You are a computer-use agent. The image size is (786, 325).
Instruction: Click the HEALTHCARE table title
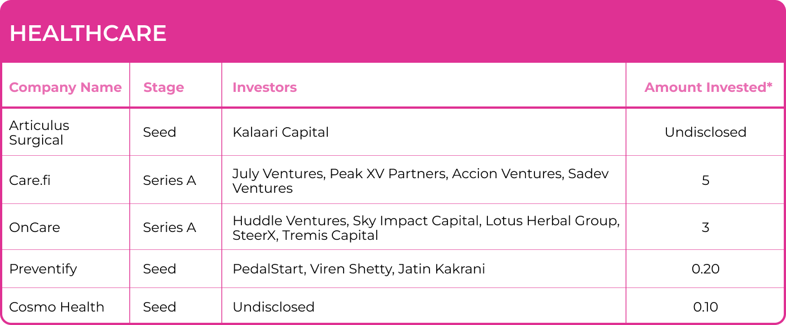click(x=88, y=34)
